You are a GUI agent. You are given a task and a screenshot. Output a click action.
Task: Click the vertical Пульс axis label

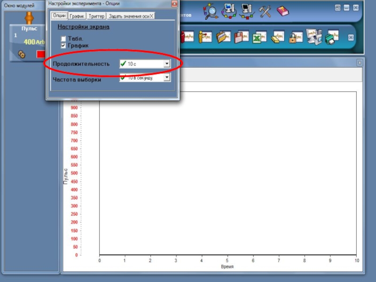[x=65, y=176]
